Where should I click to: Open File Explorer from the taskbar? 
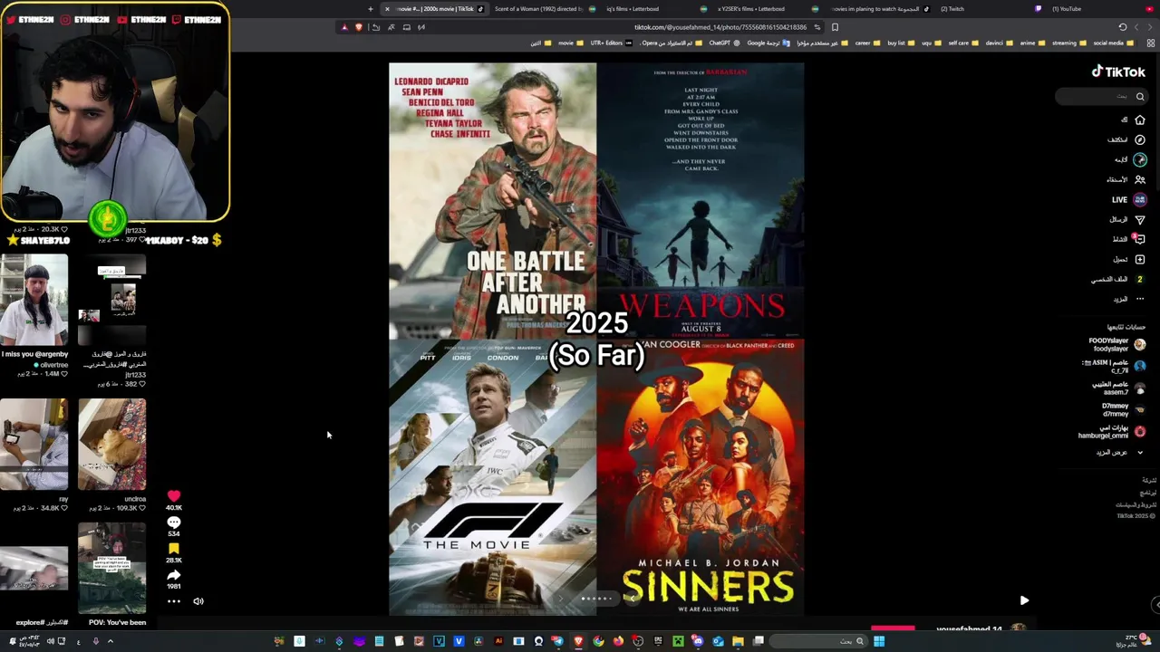pyautogui.click(x=738, y=641)
